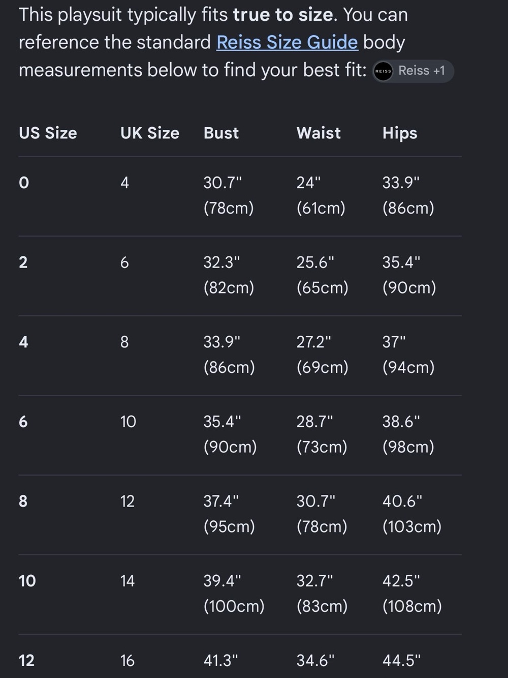This screenshot has width=508, height=678.
Task: Select the US size 0 row label
Action: point(24,183)
